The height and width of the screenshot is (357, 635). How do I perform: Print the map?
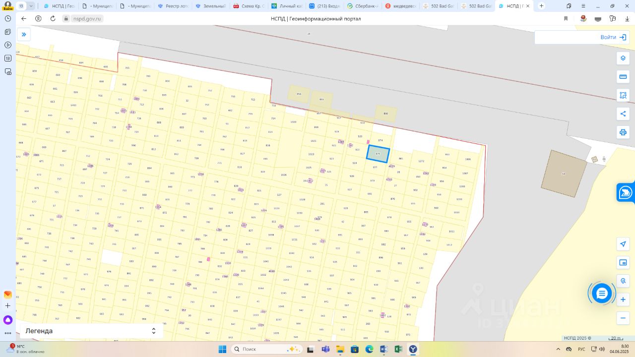point(623,132)
